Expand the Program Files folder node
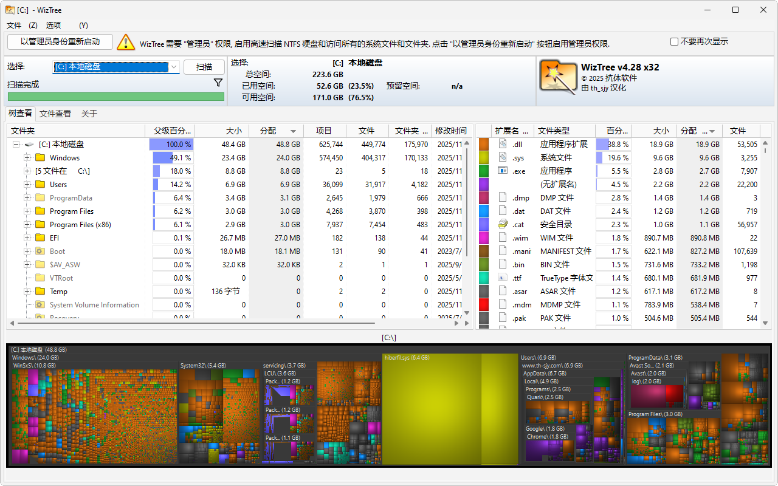 pyautogui.click(x=27, y=211)
